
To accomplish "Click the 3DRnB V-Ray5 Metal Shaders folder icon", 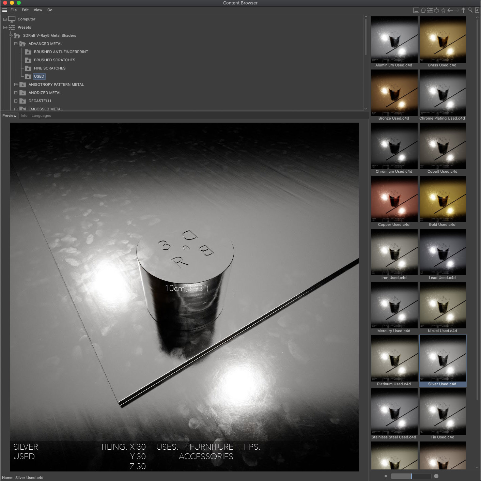I will (x=17, y=35).
